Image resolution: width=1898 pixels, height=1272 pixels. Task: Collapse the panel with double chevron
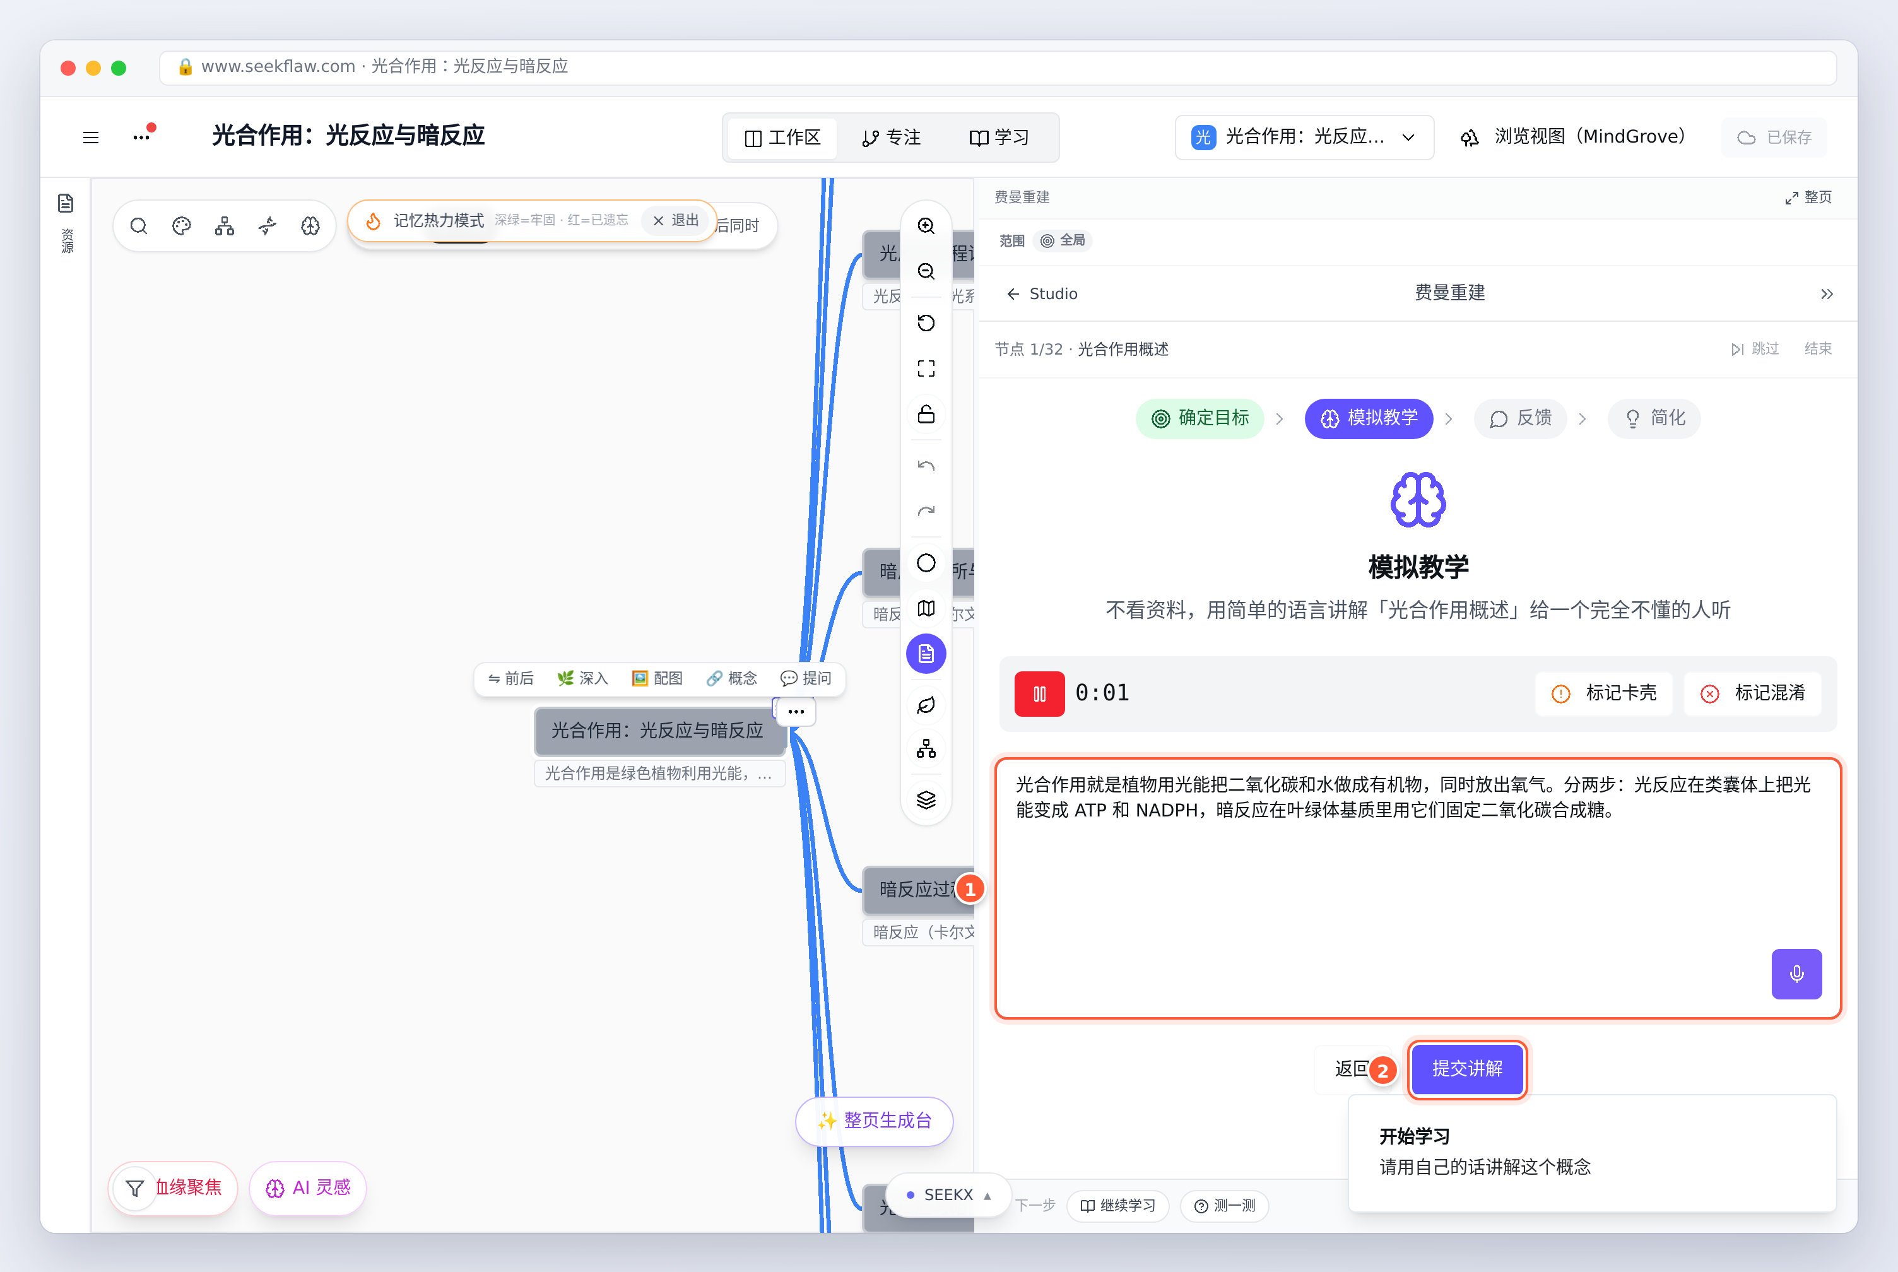coord(1827,293)
